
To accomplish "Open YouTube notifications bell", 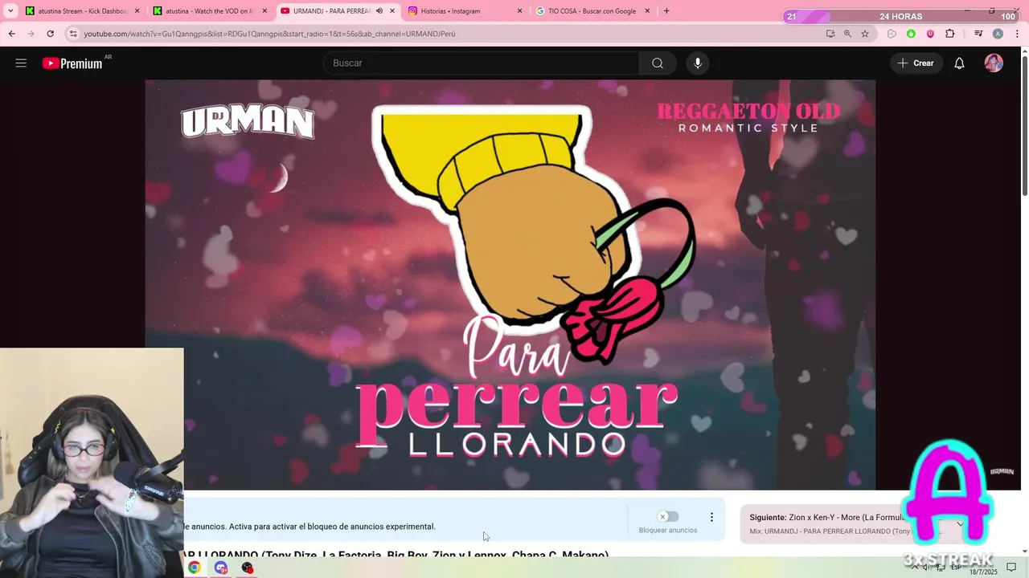I will click(959, 63).
